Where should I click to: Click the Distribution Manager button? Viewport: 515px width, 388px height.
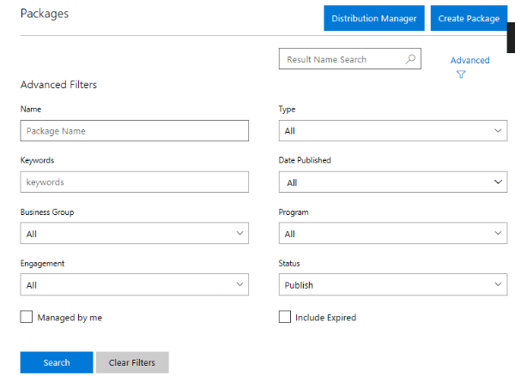point(373,18)
